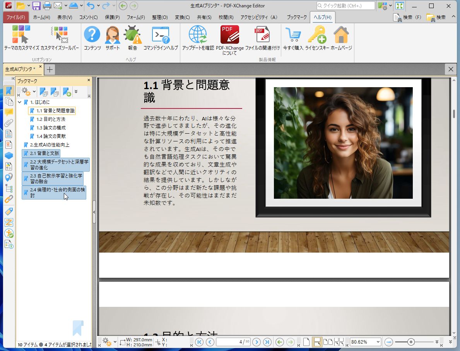Click previous view green arrow in status bar
This screenshot has height=351, width=460.
(x=280, y=342)
